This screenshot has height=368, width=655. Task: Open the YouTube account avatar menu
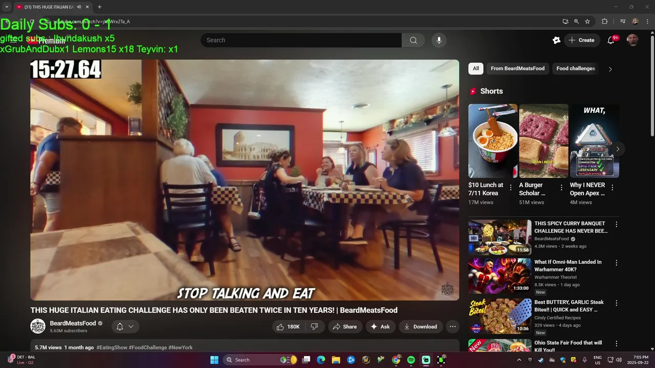pyautogui.click(x=633, y=40)
